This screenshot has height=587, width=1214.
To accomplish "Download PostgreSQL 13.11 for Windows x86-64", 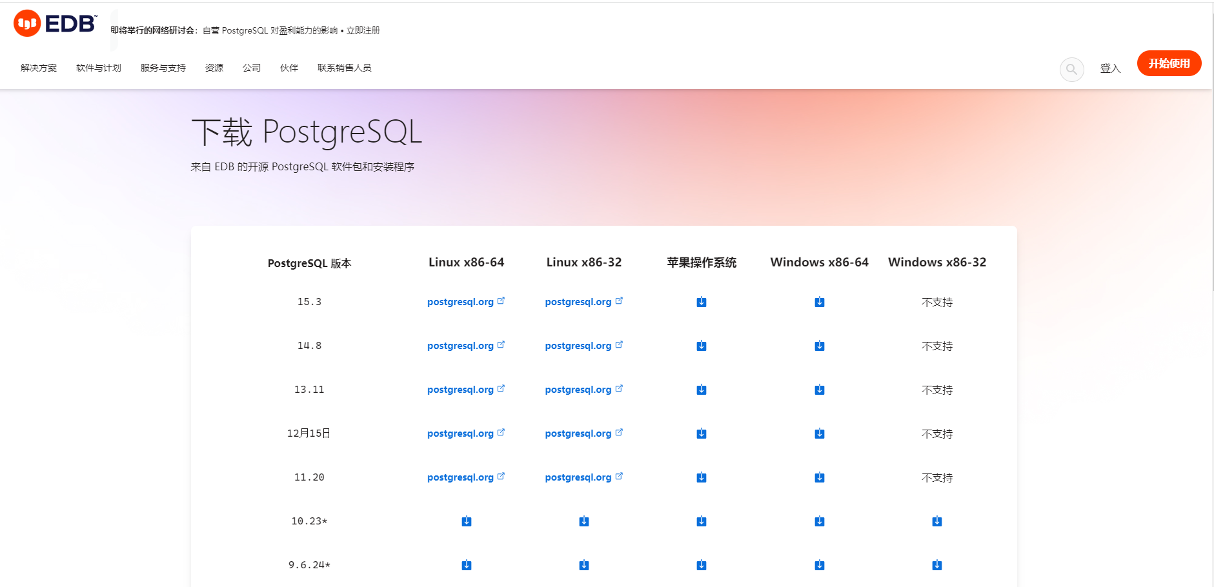I will [x=820, y=390].
